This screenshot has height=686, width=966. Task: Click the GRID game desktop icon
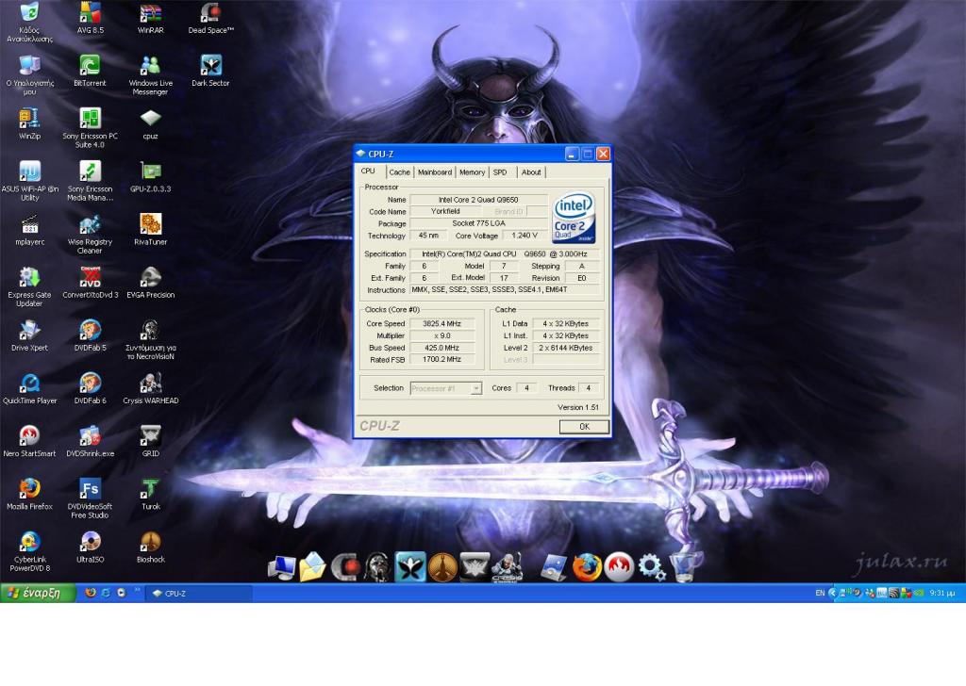coord(150,440)
